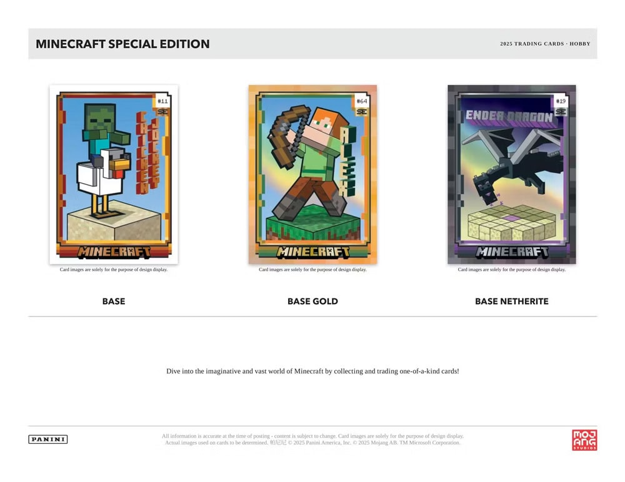Click the #64 number badge on the card
625x482 pixels.
[x=361, y=101]
